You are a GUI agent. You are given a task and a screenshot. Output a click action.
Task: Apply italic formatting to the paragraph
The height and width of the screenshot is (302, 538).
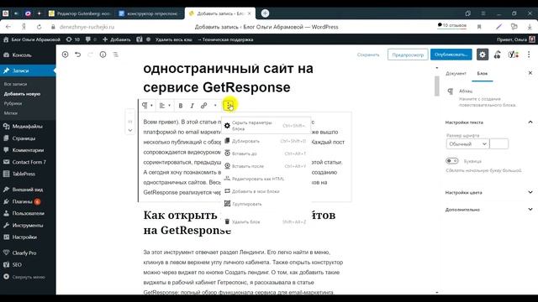point(193,106)
